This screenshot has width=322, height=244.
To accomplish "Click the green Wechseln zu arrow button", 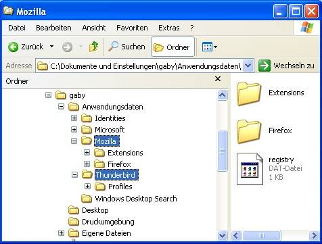I will 264,66.
